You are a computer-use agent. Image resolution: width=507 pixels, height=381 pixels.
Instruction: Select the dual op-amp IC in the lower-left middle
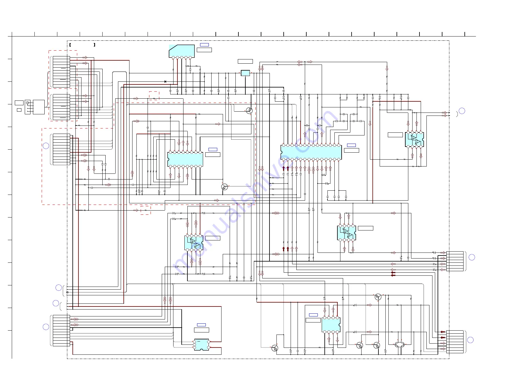coord(193,243)
